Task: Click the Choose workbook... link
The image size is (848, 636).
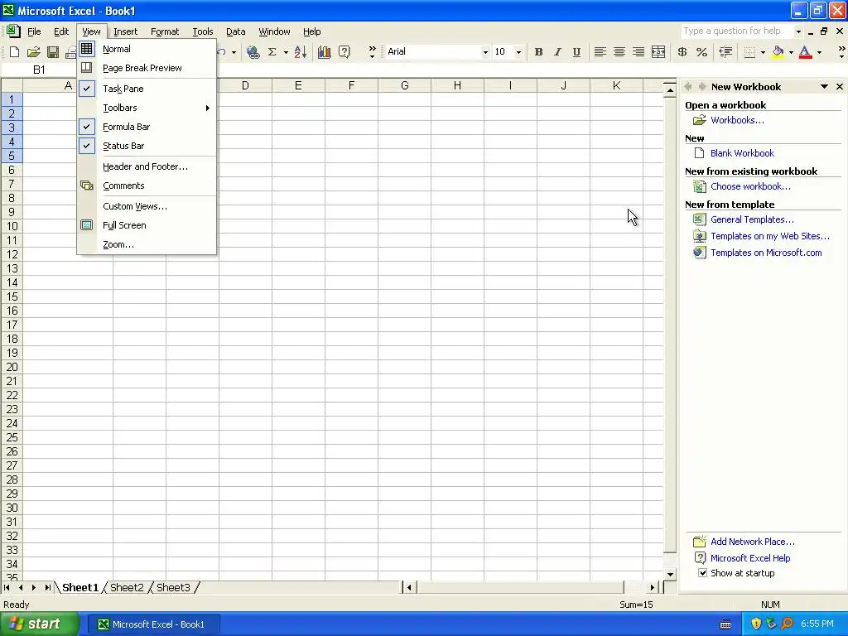Action: pyautogui.click(x=750, y=186)
